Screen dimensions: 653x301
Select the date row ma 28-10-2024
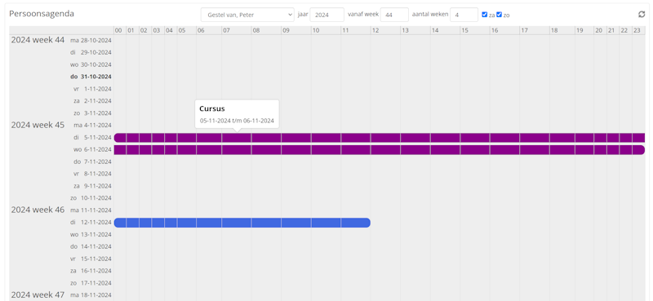[91, 41]
